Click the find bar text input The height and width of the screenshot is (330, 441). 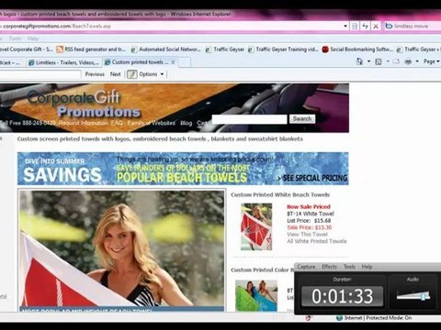coord(40,74)
